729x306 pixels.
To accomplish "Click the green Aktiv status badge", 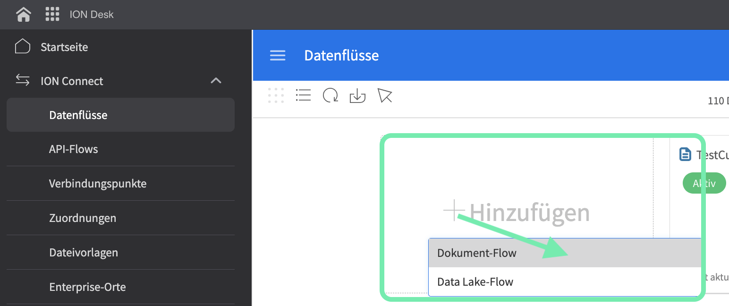I will [x=704, y=184].
